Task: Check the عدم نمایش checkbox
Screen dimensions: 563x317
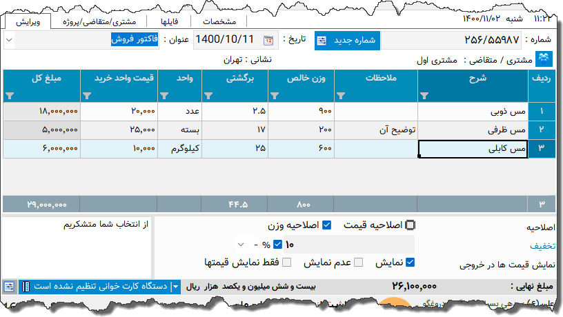Action: pos(358,262)
